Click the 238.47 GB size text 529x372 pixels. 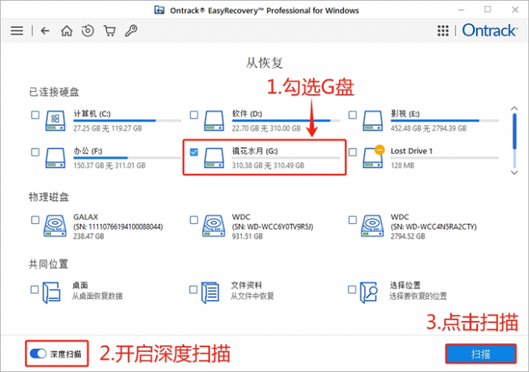pyautogui.click(x=89, y=237)
